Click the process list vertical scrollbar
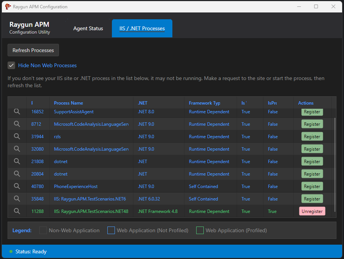This screenshot has height=259, width=344. 335,165
